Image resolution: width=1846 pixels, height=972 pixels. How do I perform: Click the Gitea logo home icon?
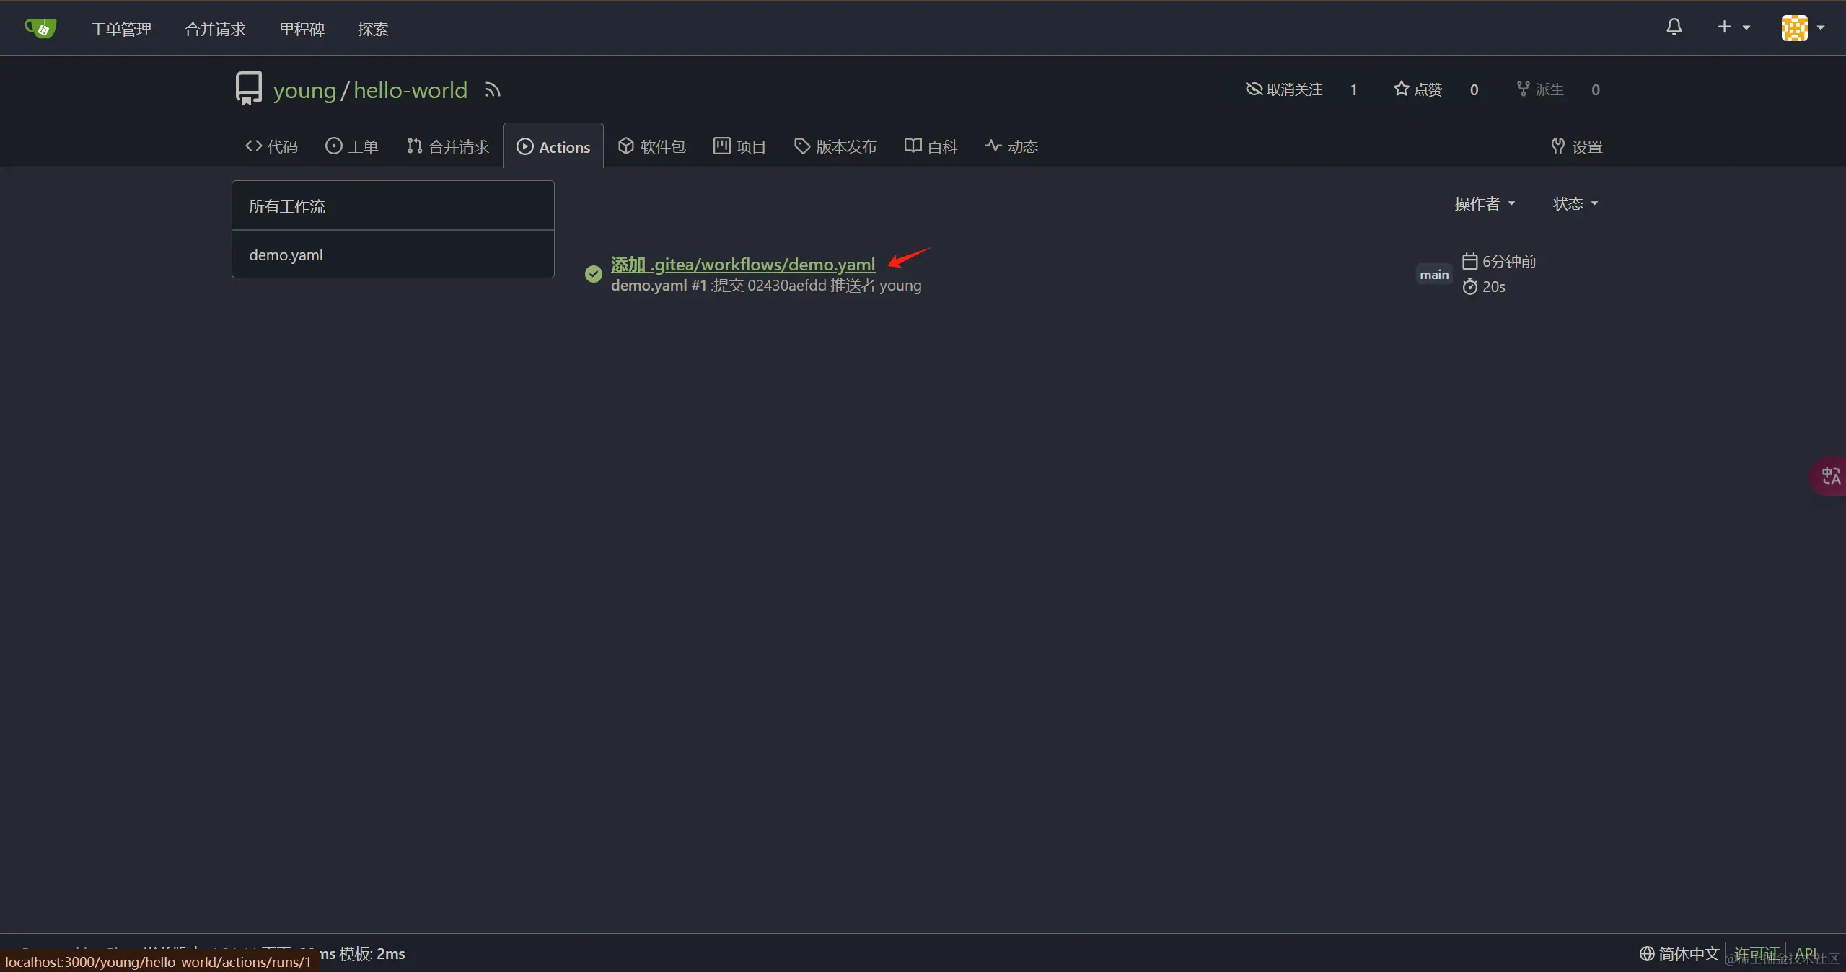(40, 29)
